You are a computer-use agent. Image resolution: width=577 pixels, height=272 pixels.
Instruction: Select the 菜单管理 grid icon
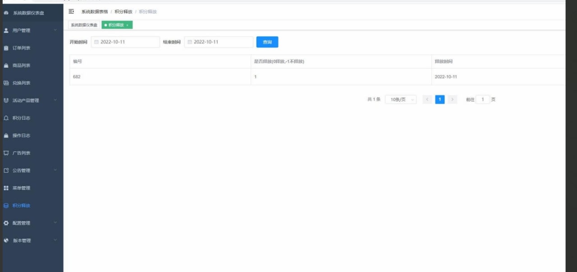pyautogui.click(x=6, y=188)
